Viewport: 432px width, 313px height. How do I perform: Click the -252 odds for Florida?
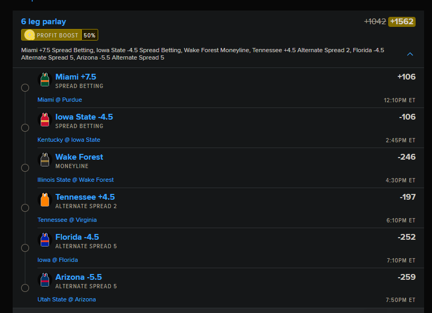click(x=407, y=237)
